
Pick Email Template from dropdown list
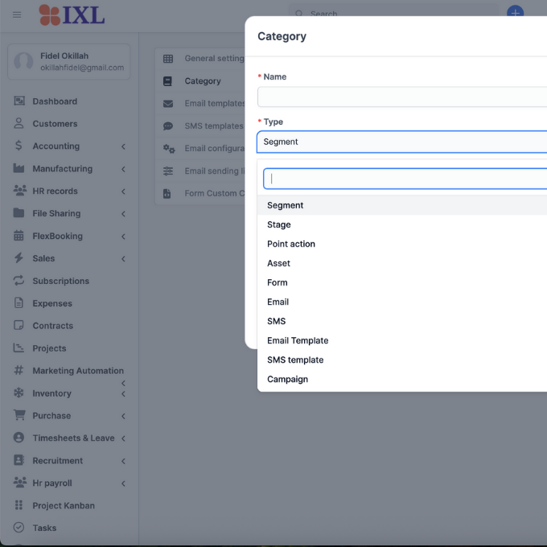click(298, 340)
